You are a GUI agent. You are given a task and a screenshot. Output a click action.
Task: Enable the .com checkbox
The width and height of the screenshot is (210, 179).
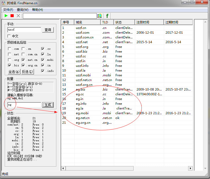click(9, 49)
